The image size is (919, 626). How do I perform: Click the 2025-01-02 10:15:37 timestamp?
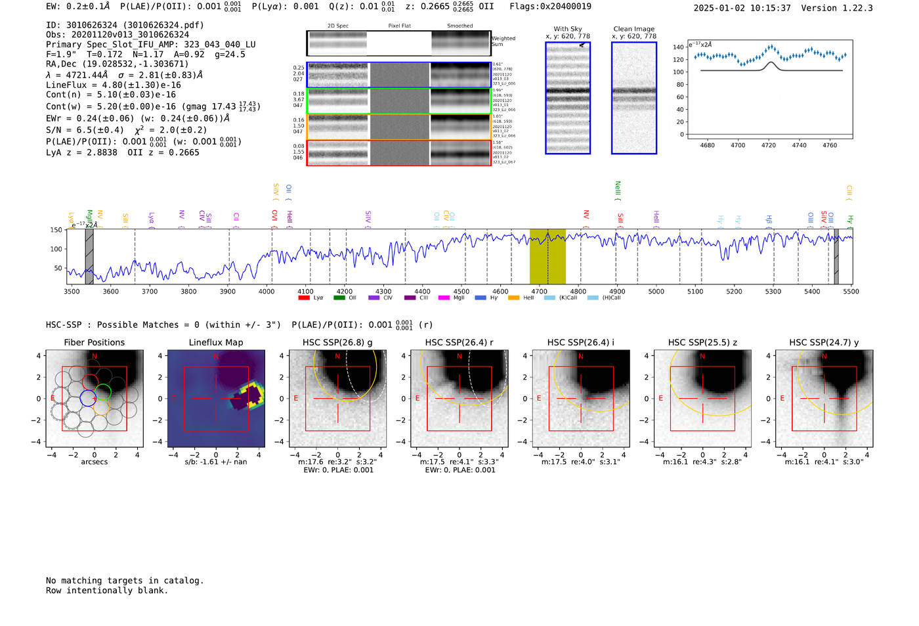742,8
